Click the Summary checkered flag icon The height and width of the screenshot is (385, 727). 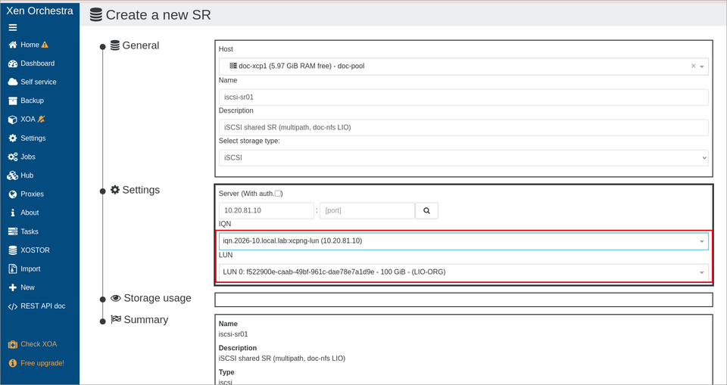116,320
